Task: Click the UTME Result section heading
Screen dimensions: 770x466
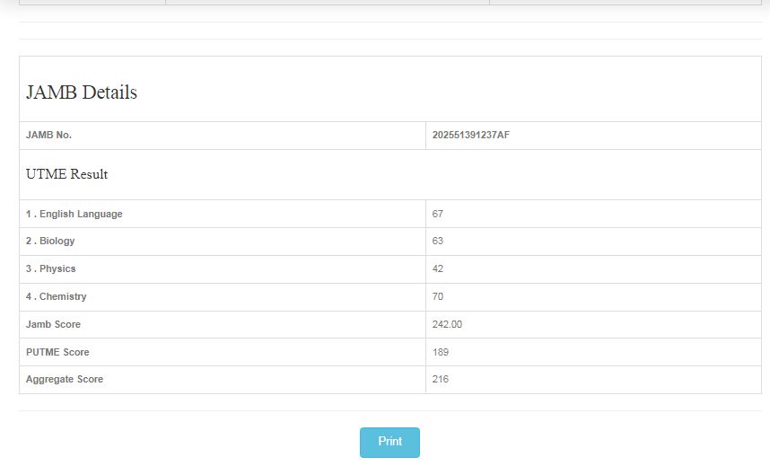Action: [67, 174]
